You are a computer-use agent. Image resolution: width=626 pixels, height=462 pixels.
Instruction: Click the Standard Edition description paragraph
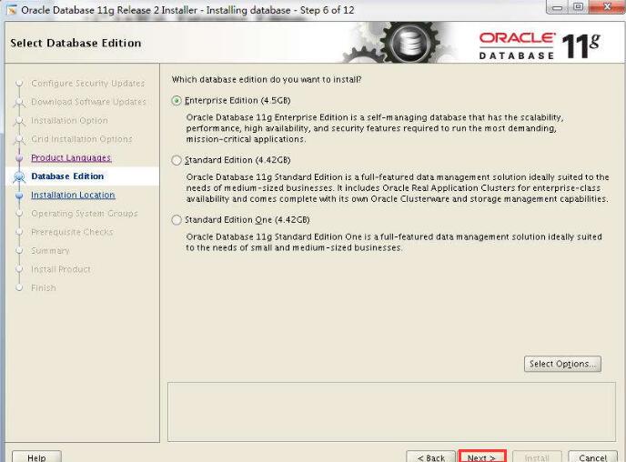point(398,188)
